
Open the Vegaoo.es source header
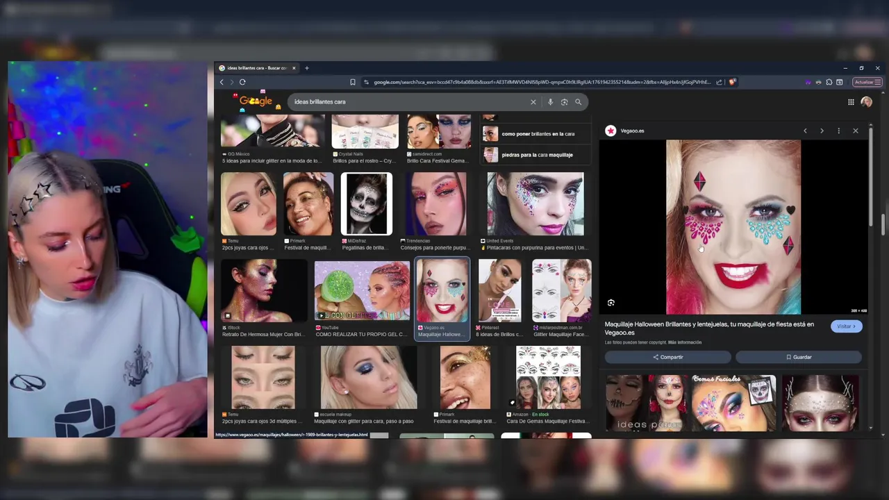click(625, 131)
